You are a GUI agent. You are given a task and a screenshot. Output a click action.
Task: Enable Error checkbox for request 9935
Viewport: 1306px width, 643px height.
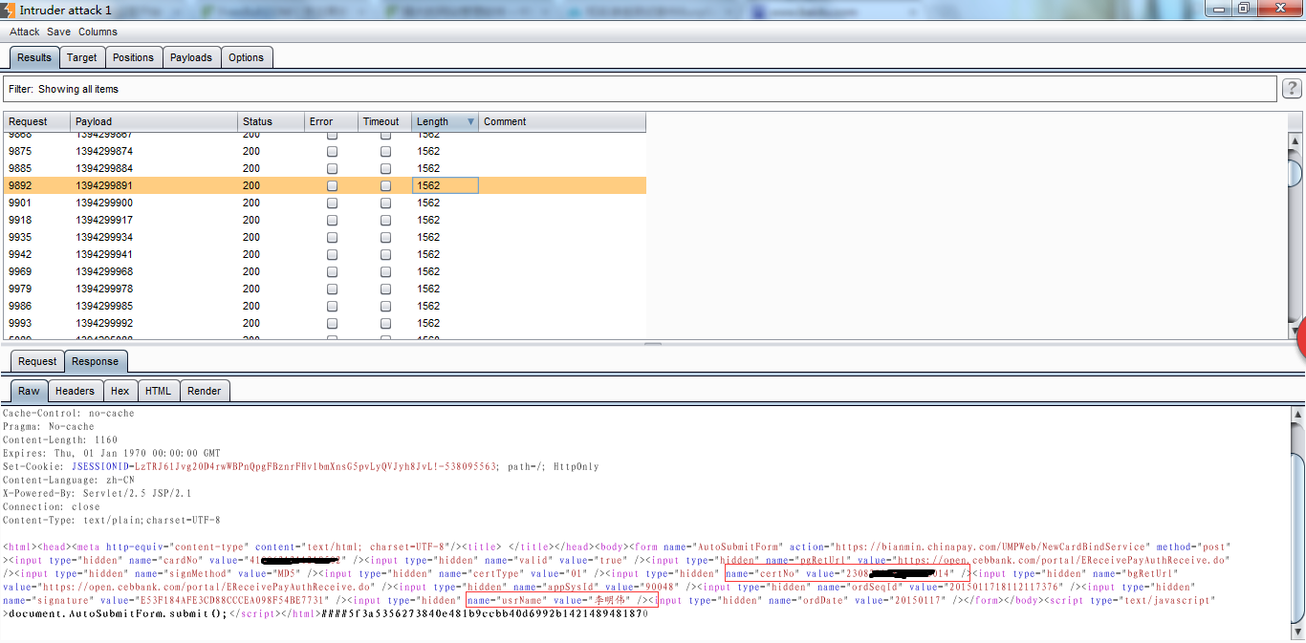tap(332, 237)
